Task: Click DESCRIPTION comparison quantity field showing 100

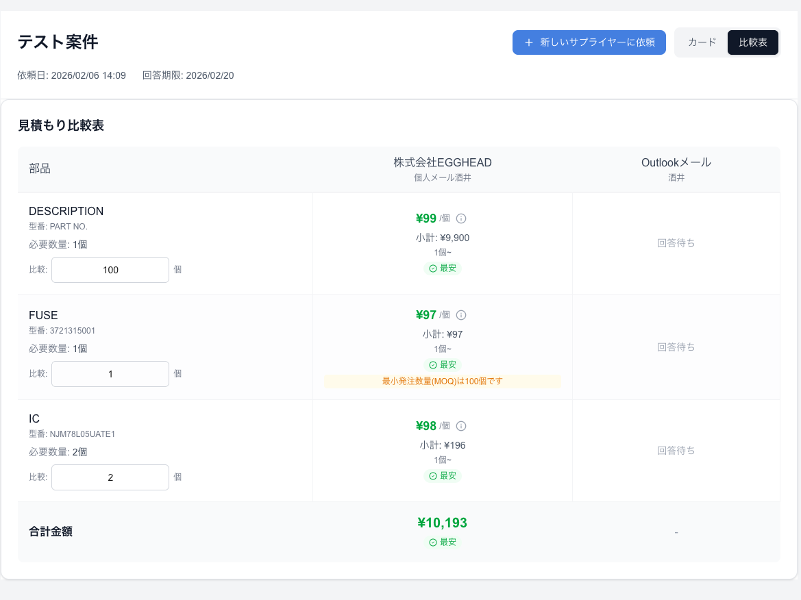Action: coord(110,270)
